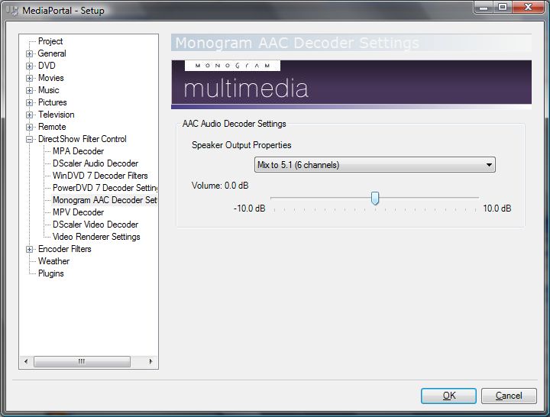Open WinDVD 7 Decoder Filters

[x=100, y=176]
